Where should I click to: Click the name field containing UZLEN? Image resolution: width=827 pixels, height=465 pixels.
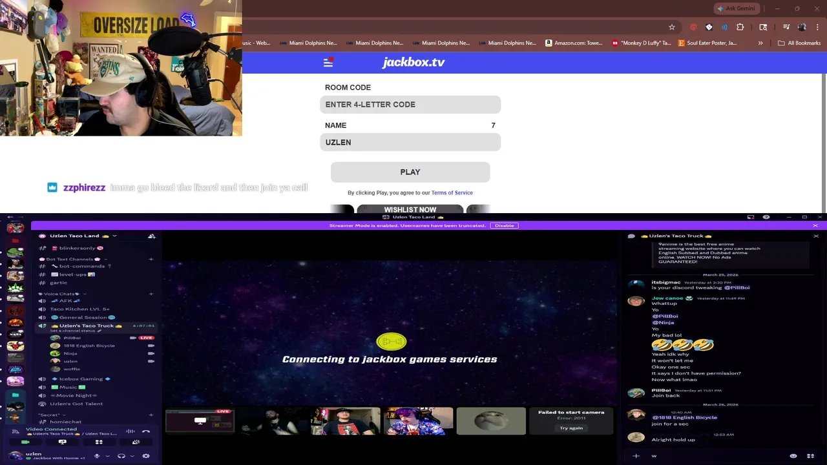pyautogui.click(x=410, y=142)
